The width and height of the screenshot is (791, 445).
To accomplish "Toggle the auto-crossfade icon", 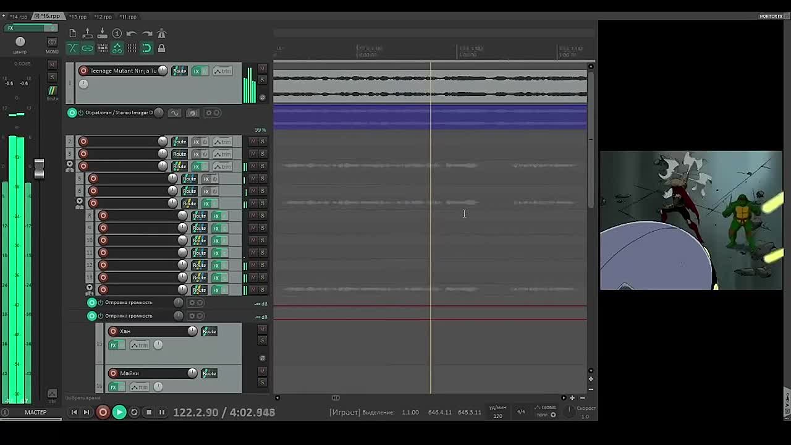I will coord(73,48).
